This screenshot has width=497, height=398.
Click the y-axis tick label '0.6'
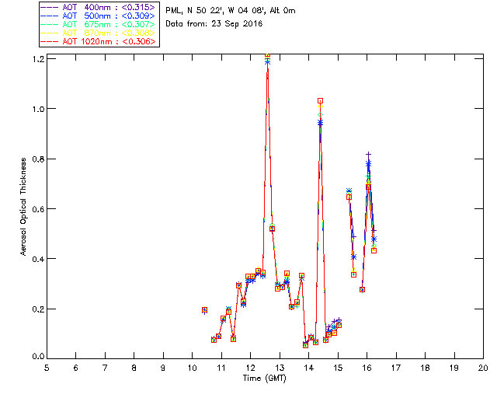tap(38, 209)
